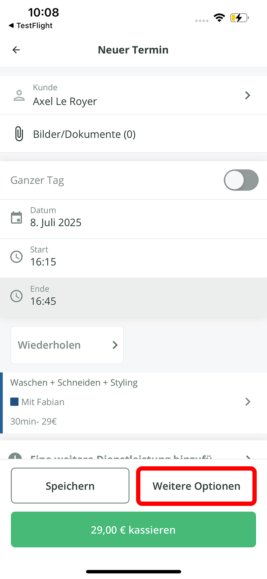Tap the plus icon to add service

(15, 457)
